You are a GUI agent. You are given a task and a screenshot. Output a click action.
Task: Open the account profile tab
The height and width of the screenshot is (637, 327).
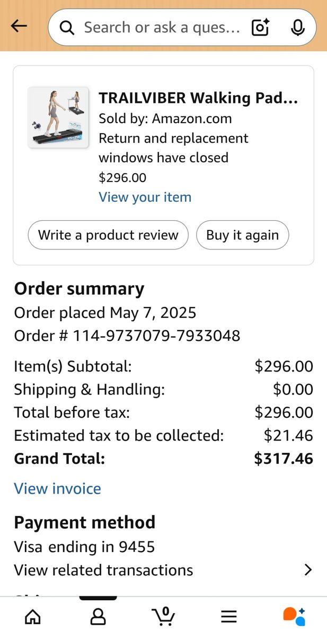pyautogui.click(x=98, y=616)
